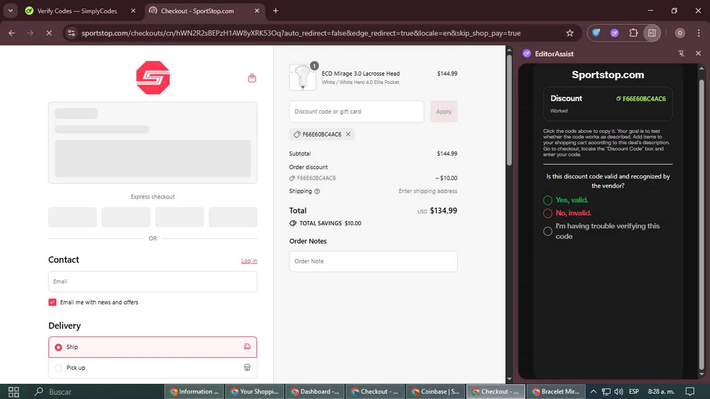
Task: Open the volume speaker tray icon
Action: coord(619,391)
